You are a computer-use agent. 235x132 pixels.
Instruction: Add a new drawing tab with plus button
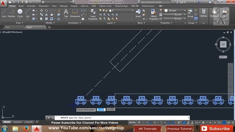click(x=49, y=27)
